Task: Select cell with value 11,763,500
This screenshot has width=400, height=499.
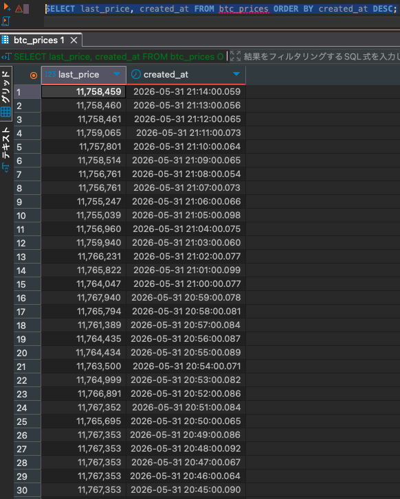Action: [x=84, y=367]
